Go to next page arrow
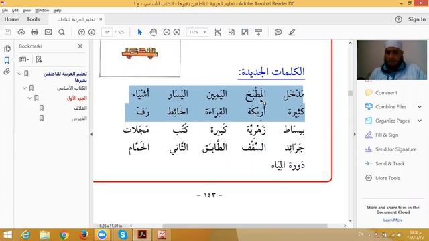This screenshot has height=241, width=429. point(92,32)
